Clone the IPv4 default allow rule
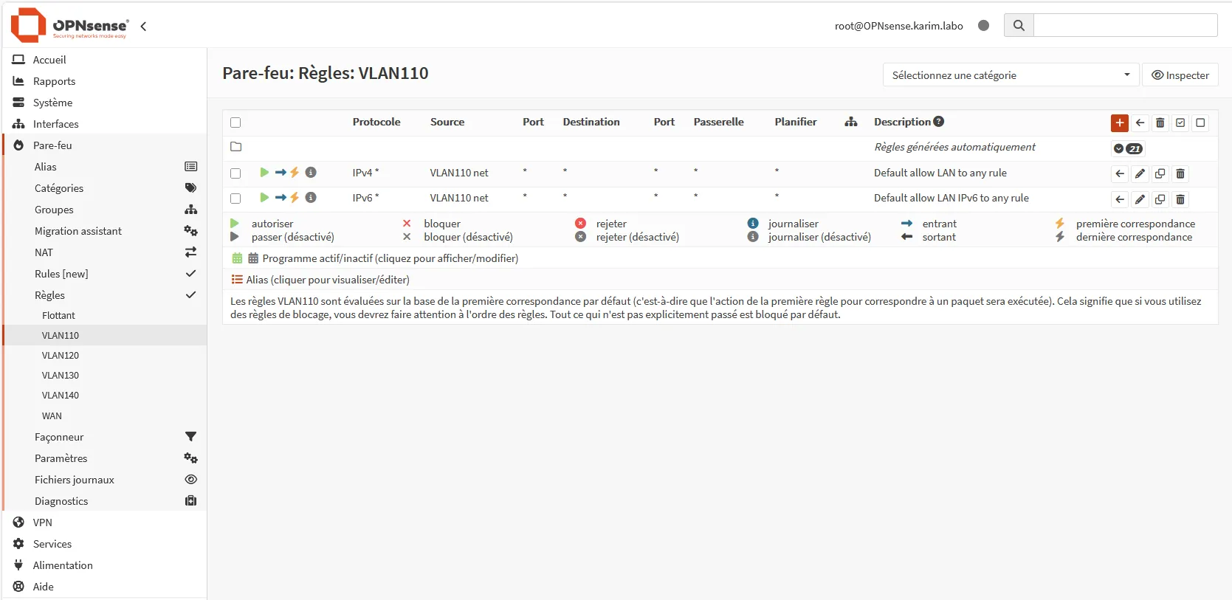 pos(1160,174)
